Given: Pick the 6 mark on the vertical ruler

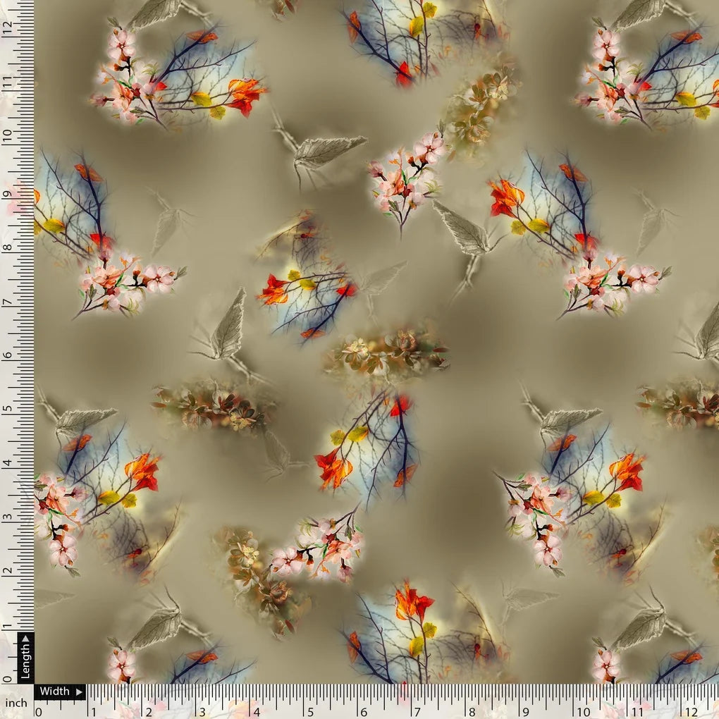Looking at the screenshot, I should tap(8, 355).
